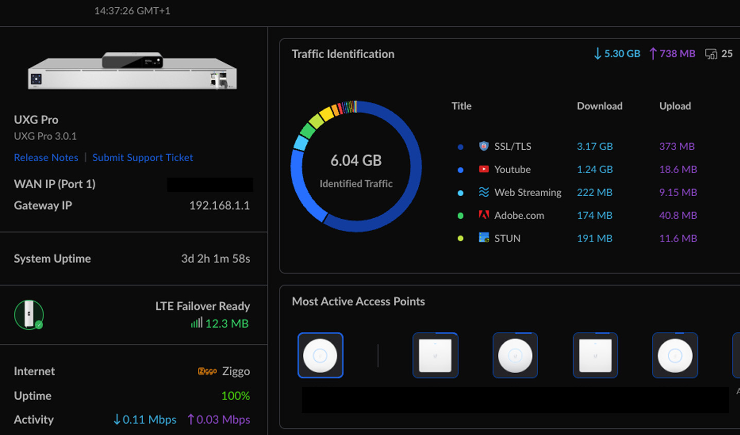Click the download arrow beside 5.30 GB
Image resolution: width=740 pixels, height=435 pixels.
click(x=597, y=54)
